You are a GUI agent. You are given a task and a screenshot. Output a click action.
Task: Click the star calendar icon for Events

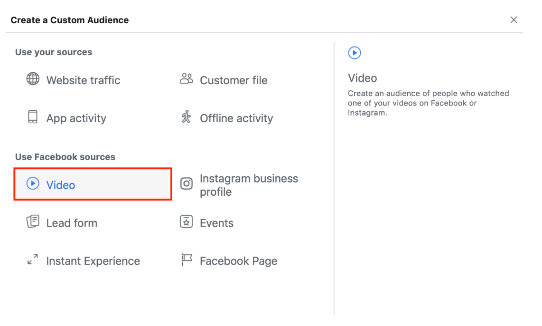click(x=187, y=221)
